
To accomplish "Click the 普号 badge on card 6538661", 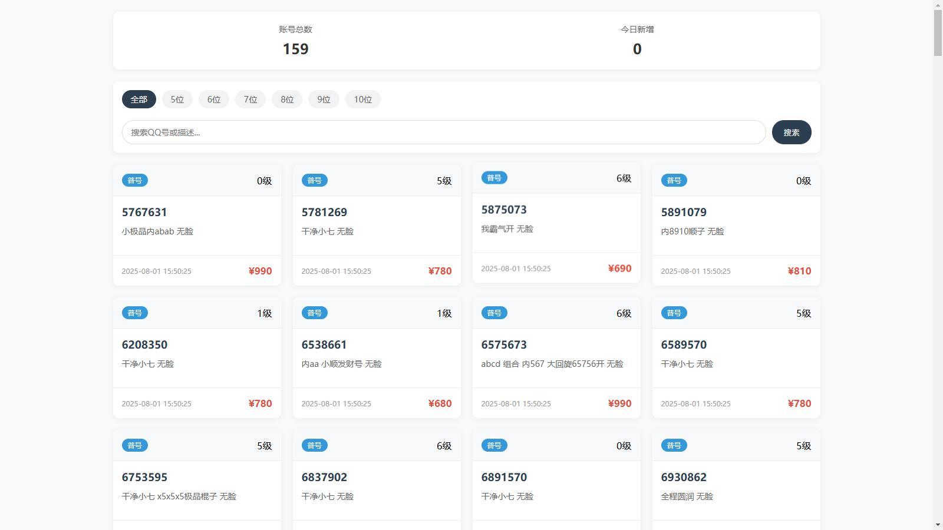I will pyautogui.click(x=315, y=313).
